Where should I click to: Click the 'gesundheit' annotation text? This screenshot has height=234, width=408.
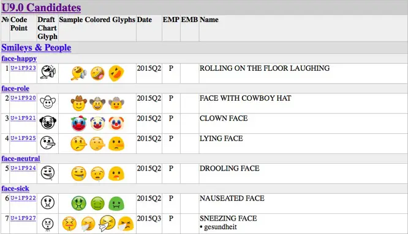tap(221, 227)
